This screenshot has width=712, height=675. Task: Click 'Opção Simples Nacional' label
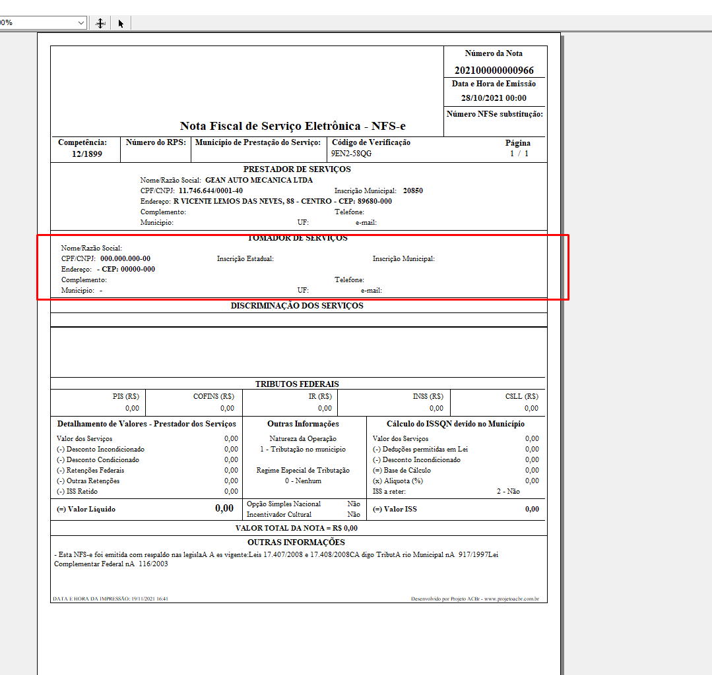click(x=283, y=504)
